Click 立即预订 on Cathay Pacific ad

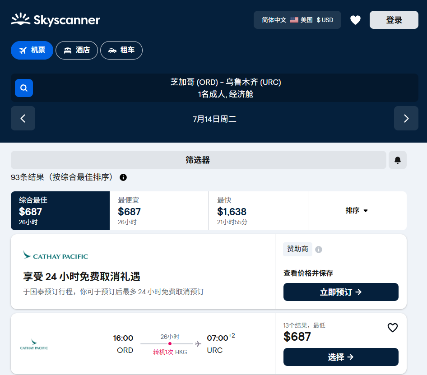[341, 292]
